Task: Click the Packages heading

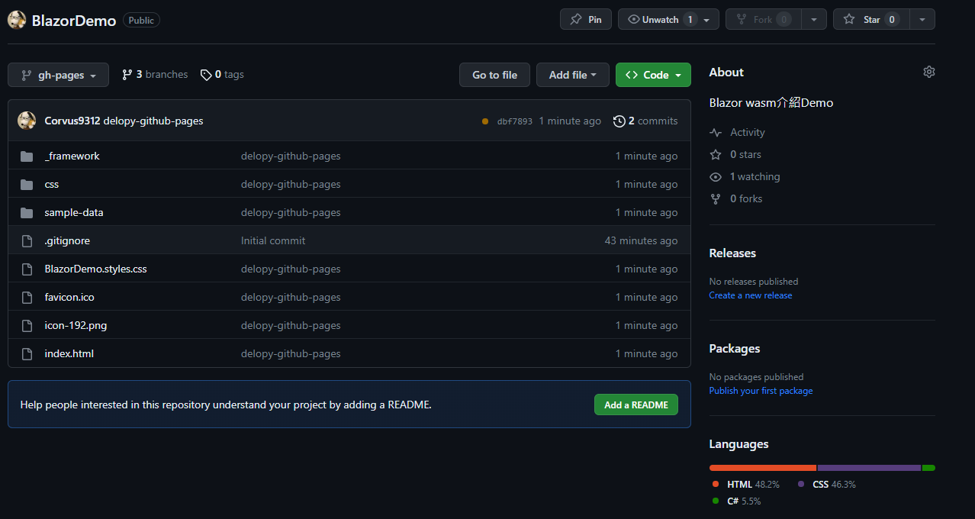Action: [735, 349]
